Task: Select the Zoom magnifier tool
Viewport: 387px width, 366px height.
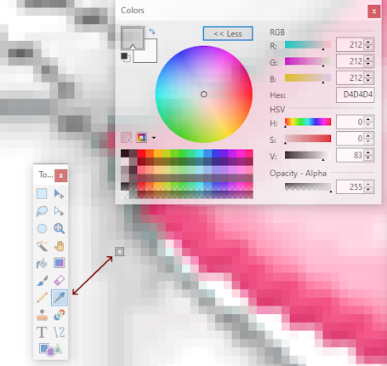Action: pyautogui.click(x=59, y=228)
